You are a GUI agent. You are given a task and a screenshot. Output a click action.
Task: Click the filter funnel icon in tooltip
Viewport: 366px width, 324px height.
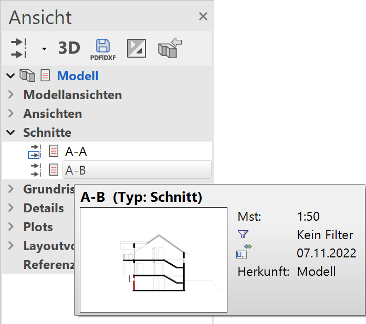click(x=243, y=234)
